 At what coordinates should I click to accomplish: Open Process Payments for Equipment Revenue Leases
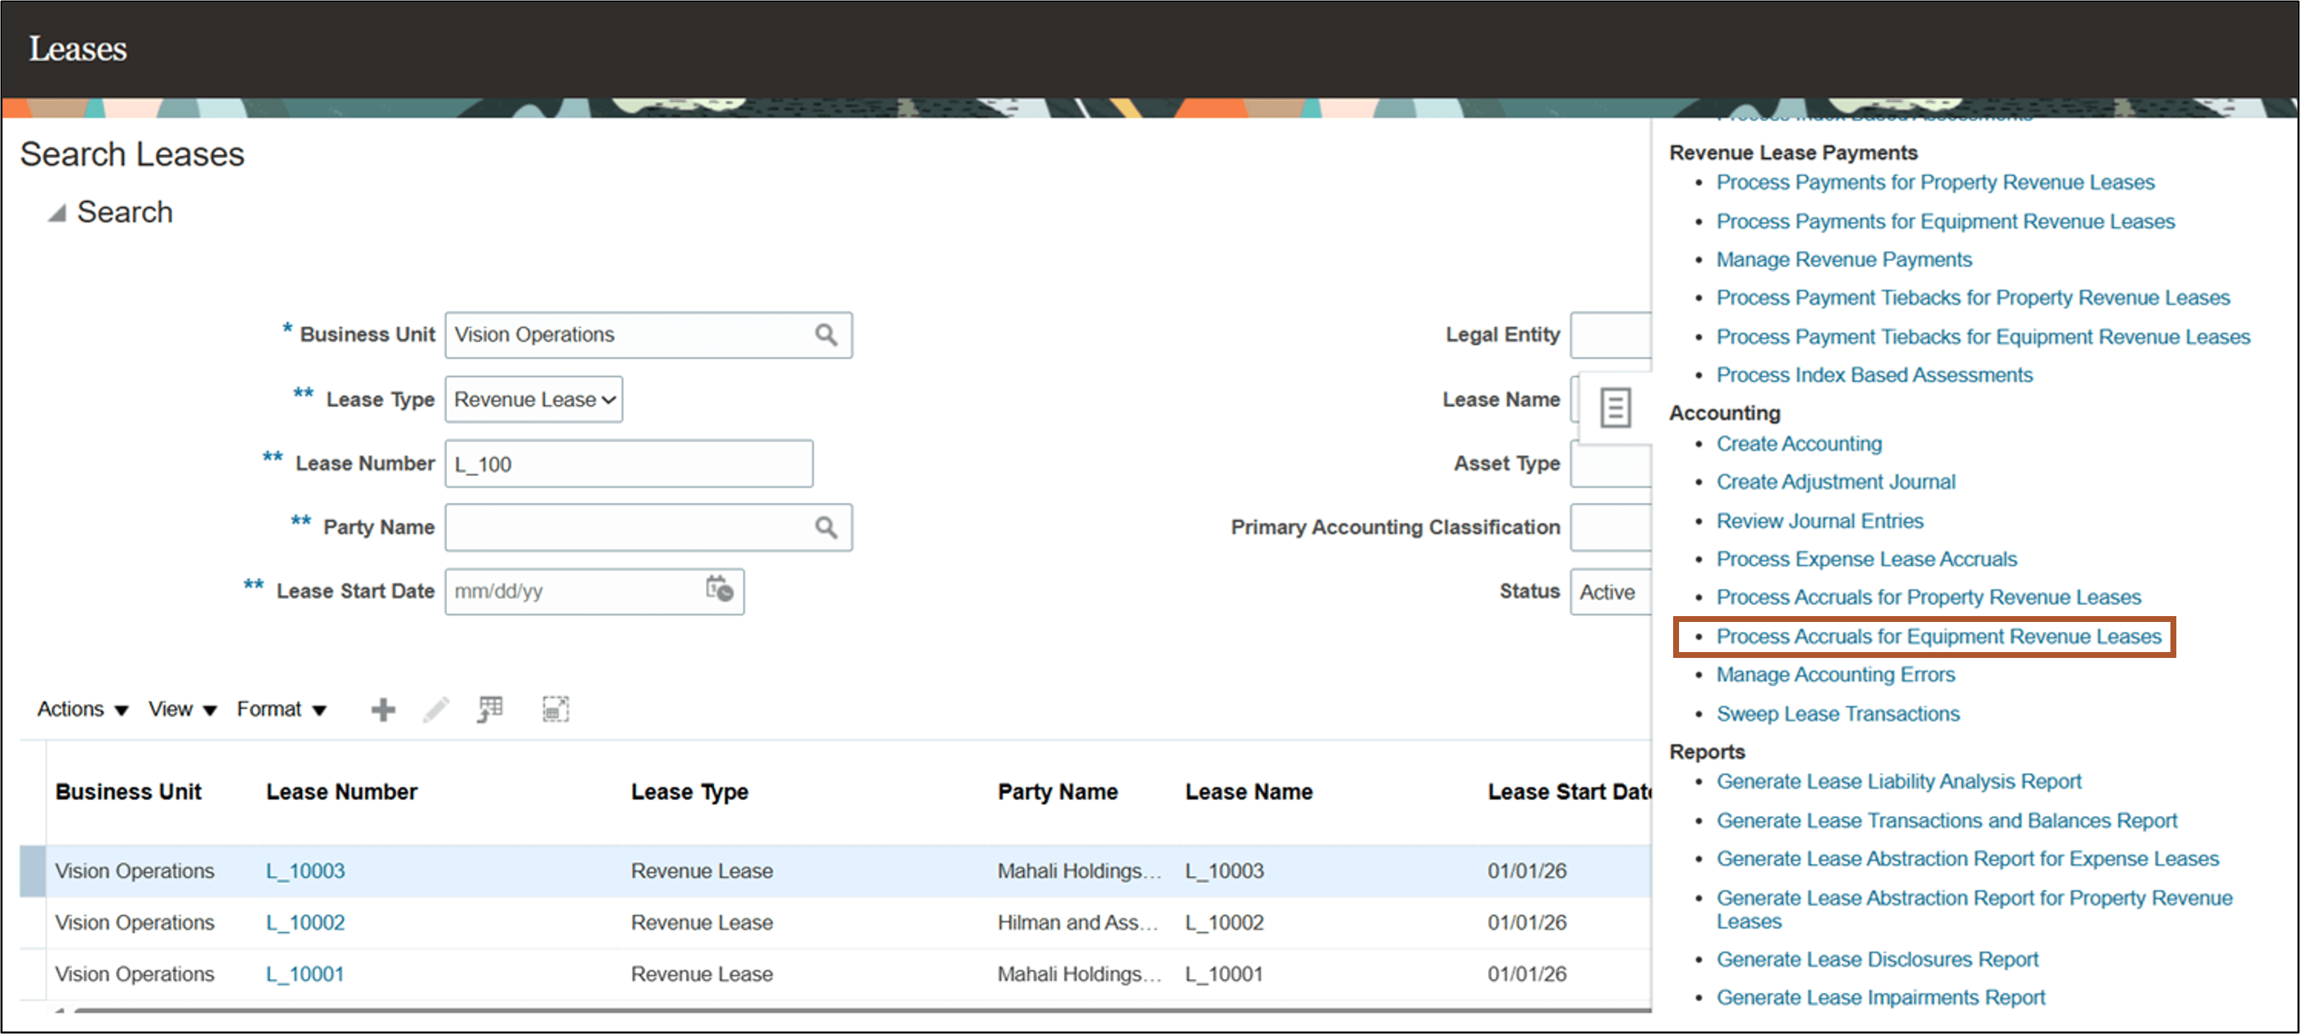pyautogui.click(x=1945, y=221)
